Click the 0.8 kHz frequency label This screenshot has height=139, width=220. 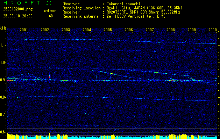pos(3,97)
